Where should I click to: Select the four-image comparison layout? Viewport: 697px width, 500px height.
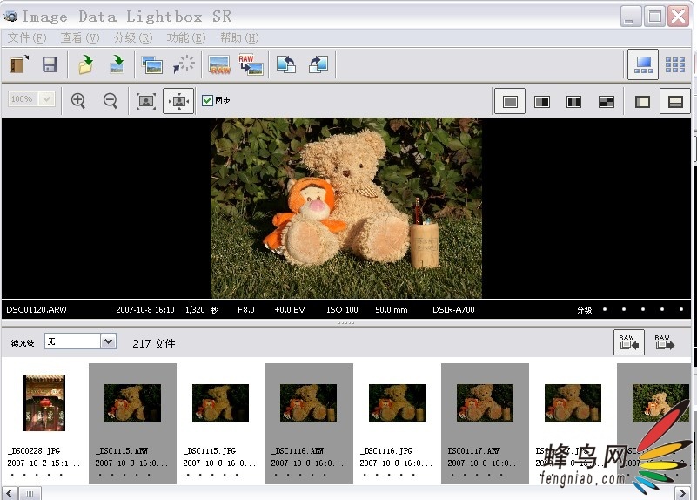pyautogui.click(x=607, y=102)
